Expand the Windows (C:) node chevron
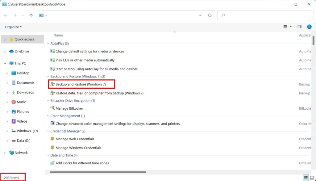The height and width of the screenshot is (181, 316). tap(7, 131)
